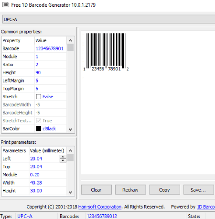Click the Print parameters scroll up arrow
The height and width of the screenshot is (219, 215).
point(70,150)
